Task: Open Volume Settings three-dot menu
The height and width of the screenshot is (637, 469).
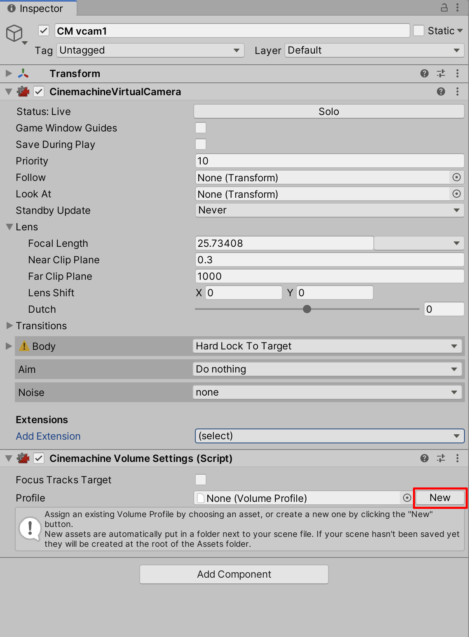Action: coord(457,458)
